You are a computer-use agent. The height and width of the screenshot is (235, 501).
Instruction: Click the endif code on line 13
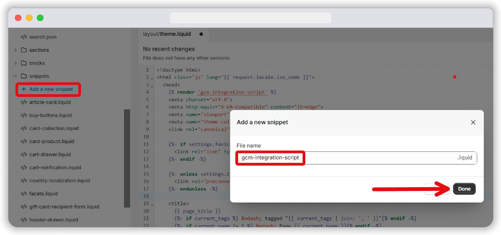click(x=187, y=159)
